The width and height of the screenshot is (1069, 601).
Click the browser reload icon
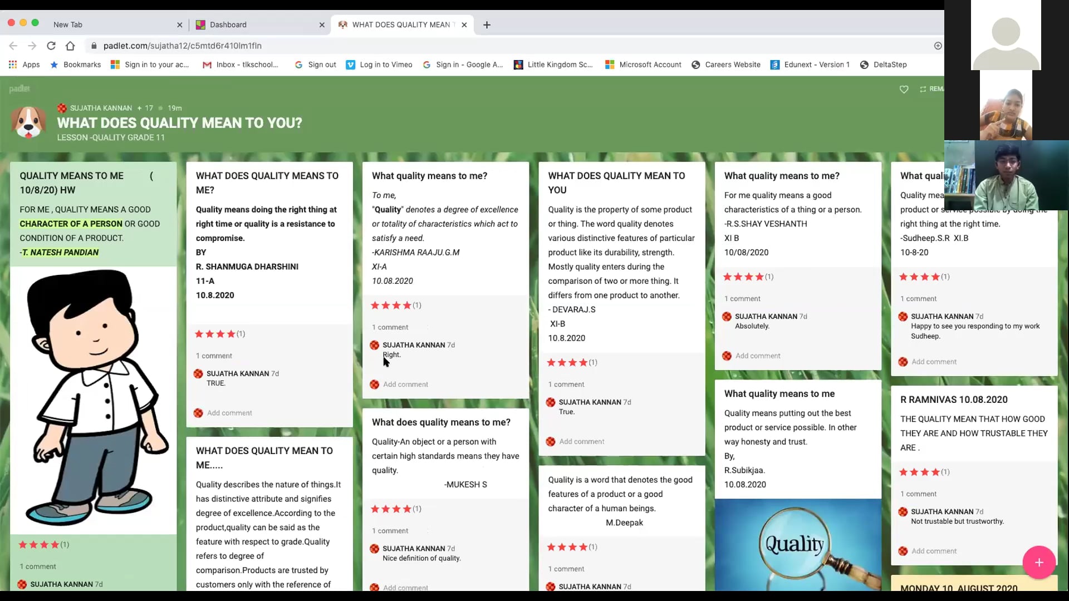pyautogui.click(x=51, y=46)
